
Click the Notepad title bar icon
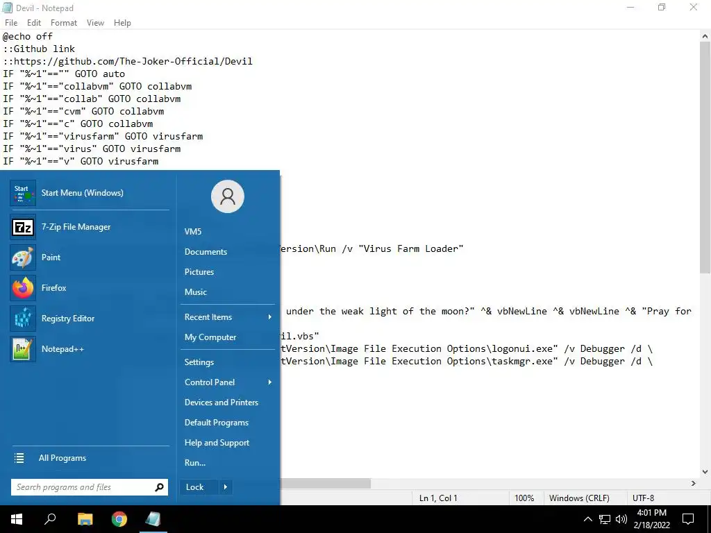(7, 8)
